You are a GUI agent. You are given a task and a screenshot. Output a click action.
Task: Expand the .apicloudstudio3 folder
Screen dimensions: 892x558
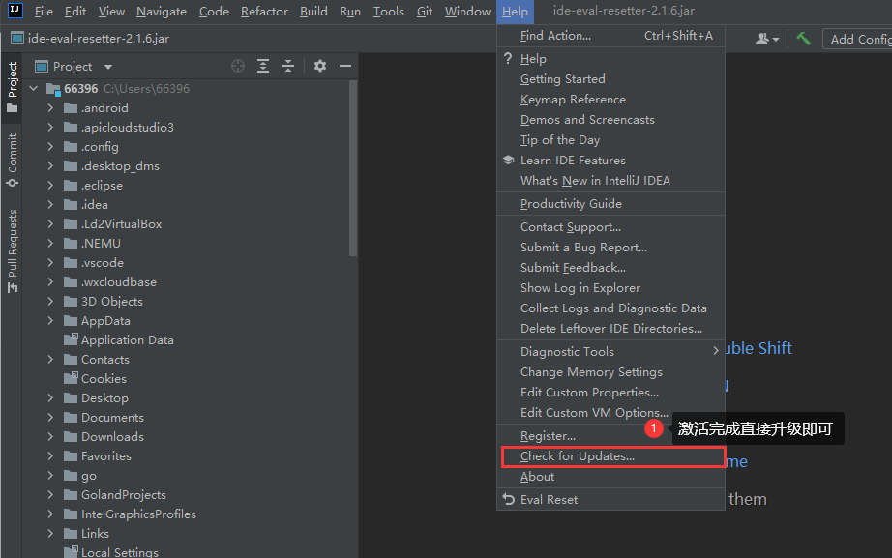coord(50,128)
